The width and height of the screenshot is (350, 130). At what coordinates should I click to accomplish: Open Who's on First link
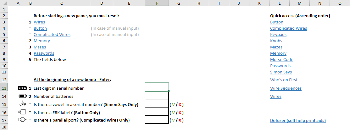(284, 80)
